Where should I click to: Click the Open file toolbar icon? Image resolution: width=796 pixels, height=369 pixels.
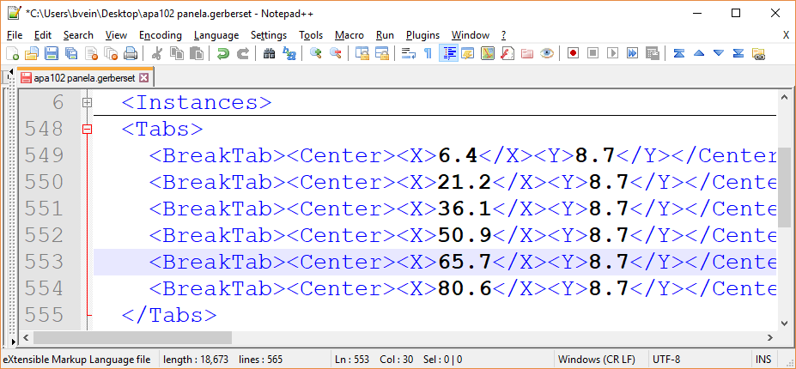pos(32,53)
